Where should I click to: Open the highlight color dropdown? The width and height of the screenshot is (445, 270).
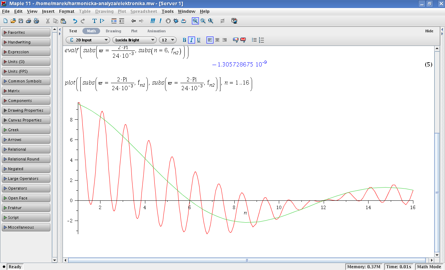pyautogui.click(x=243, y=40)
